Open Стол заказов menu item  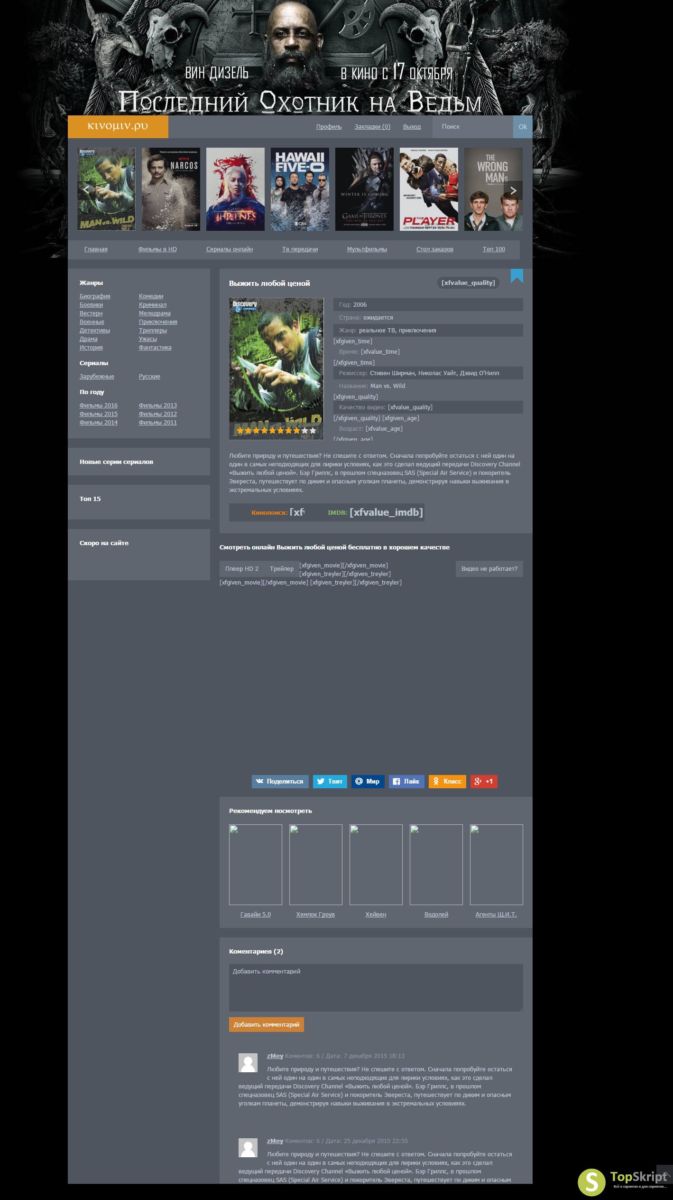[x=434, y=249]
